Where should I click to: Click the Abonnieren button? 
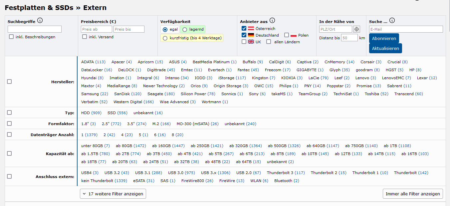coord(384,38)
